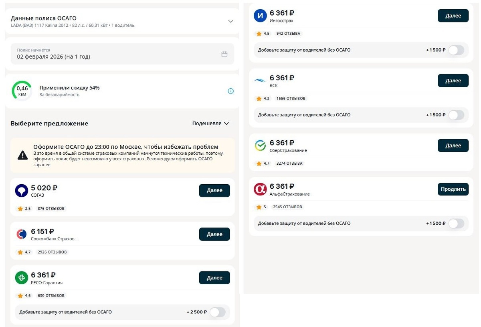The width and height of the screenshot is (481, 327).
Task: Click the LADA (ВАЗ) 1117 Kalina vehicle details text
Action: pos(73,26)
